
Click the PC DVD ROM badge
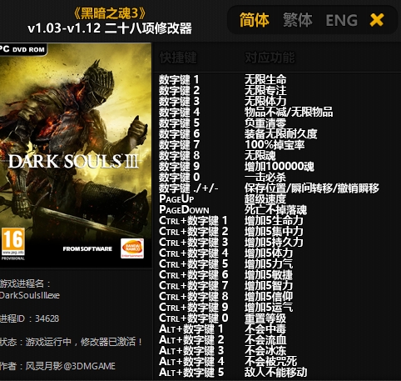[x=22, y=49]
